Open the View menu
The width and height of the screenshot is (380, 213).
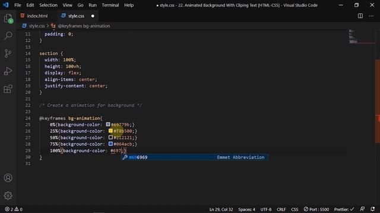[x=67, y=5]
